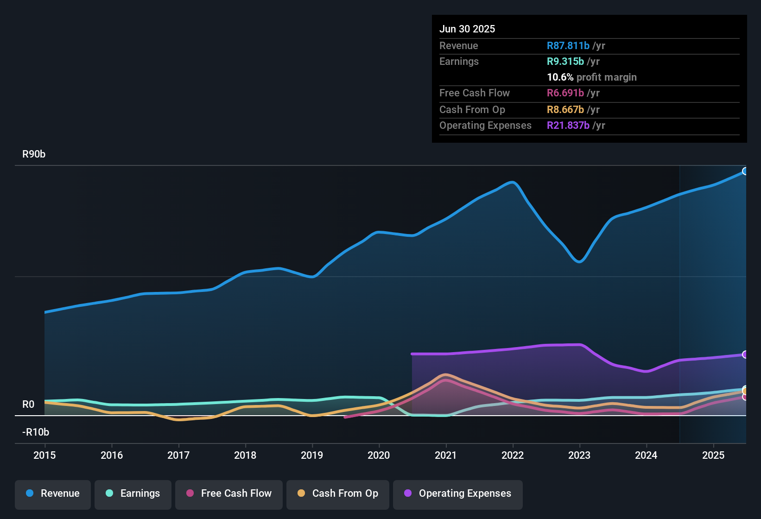Click the Operating Expenses legend button
The height and width of the screenshot is (519, 761).
(x=458, y=494)
